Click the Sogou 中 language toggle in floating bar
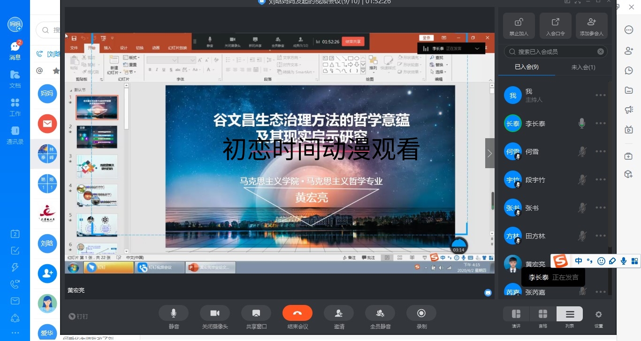This screenshot has height=341, width=641. pyautogui.click(x=579, y=261)
